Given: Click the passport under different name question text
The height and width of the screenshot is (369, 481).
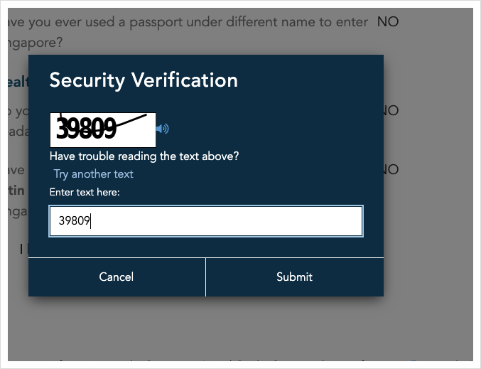Looking at the screenshot, I should (x=186, y=23).
